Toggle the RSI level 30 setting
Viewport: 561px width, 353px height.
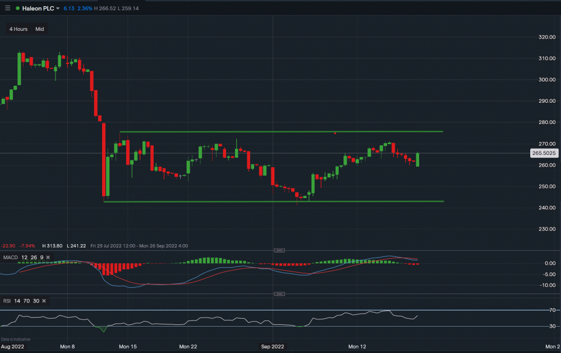(x=36, y=301)
